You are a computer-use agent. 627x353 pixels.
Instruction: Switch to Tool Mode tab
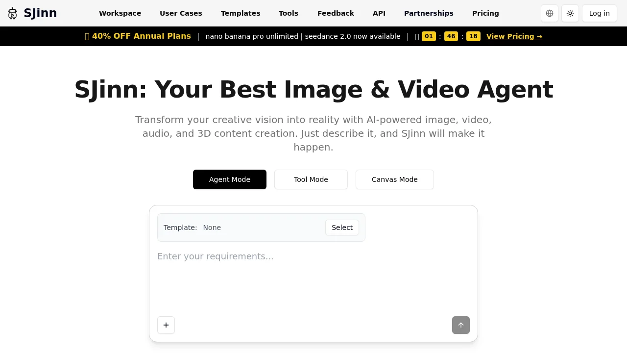click(311, 179)
